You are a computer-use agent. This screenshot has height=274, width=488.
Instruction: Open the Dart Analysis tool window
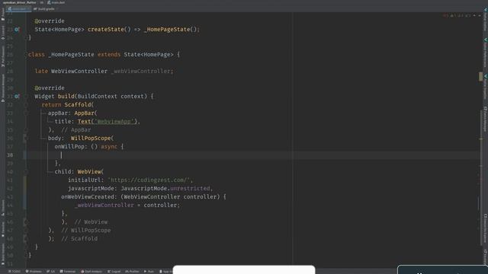coord(91,272)
